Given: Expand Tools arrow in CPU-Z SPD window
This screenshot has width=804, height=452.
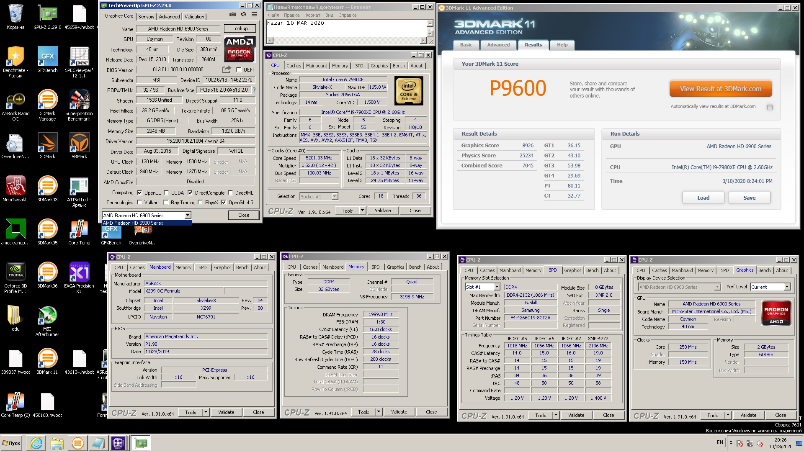Looking at the screenshot, I should [x=556, y=415].
